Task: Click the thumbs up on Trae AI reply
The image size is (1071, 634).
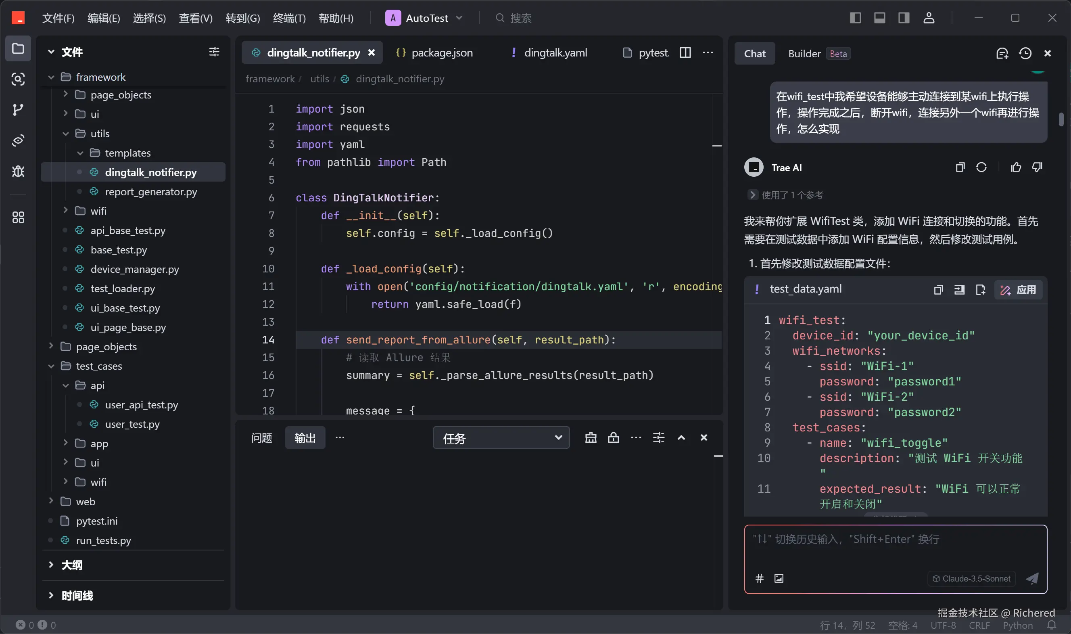Action: [x=1016, y=167]
